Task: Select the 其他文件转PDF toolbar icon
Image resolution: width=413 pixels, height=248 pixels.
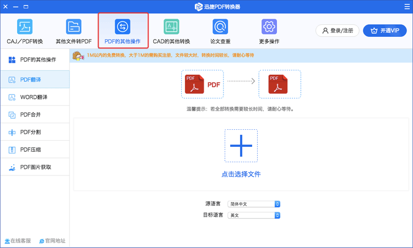Action: click(x=74, y=26)
